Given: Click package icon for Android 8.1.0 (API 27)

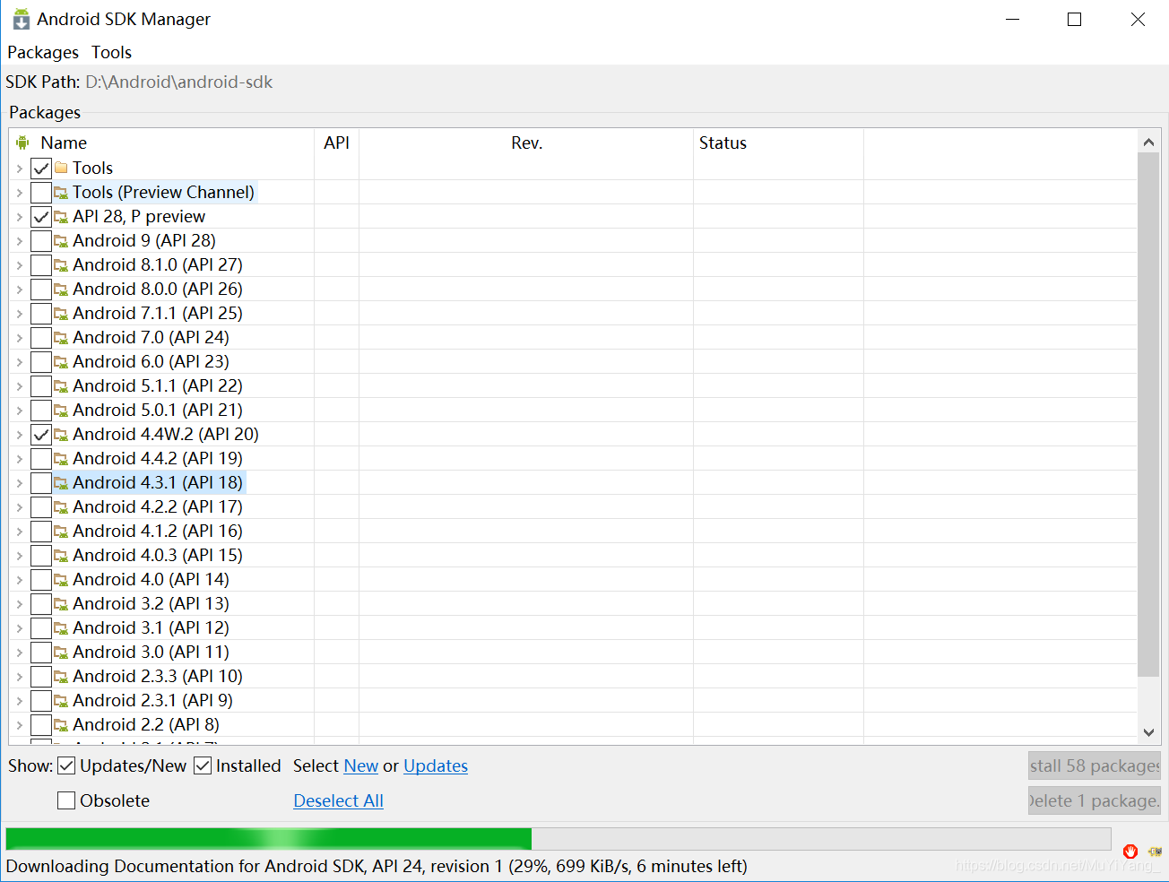Looking at the screenshot, I should pyautogui.click(x=61, y=264).
